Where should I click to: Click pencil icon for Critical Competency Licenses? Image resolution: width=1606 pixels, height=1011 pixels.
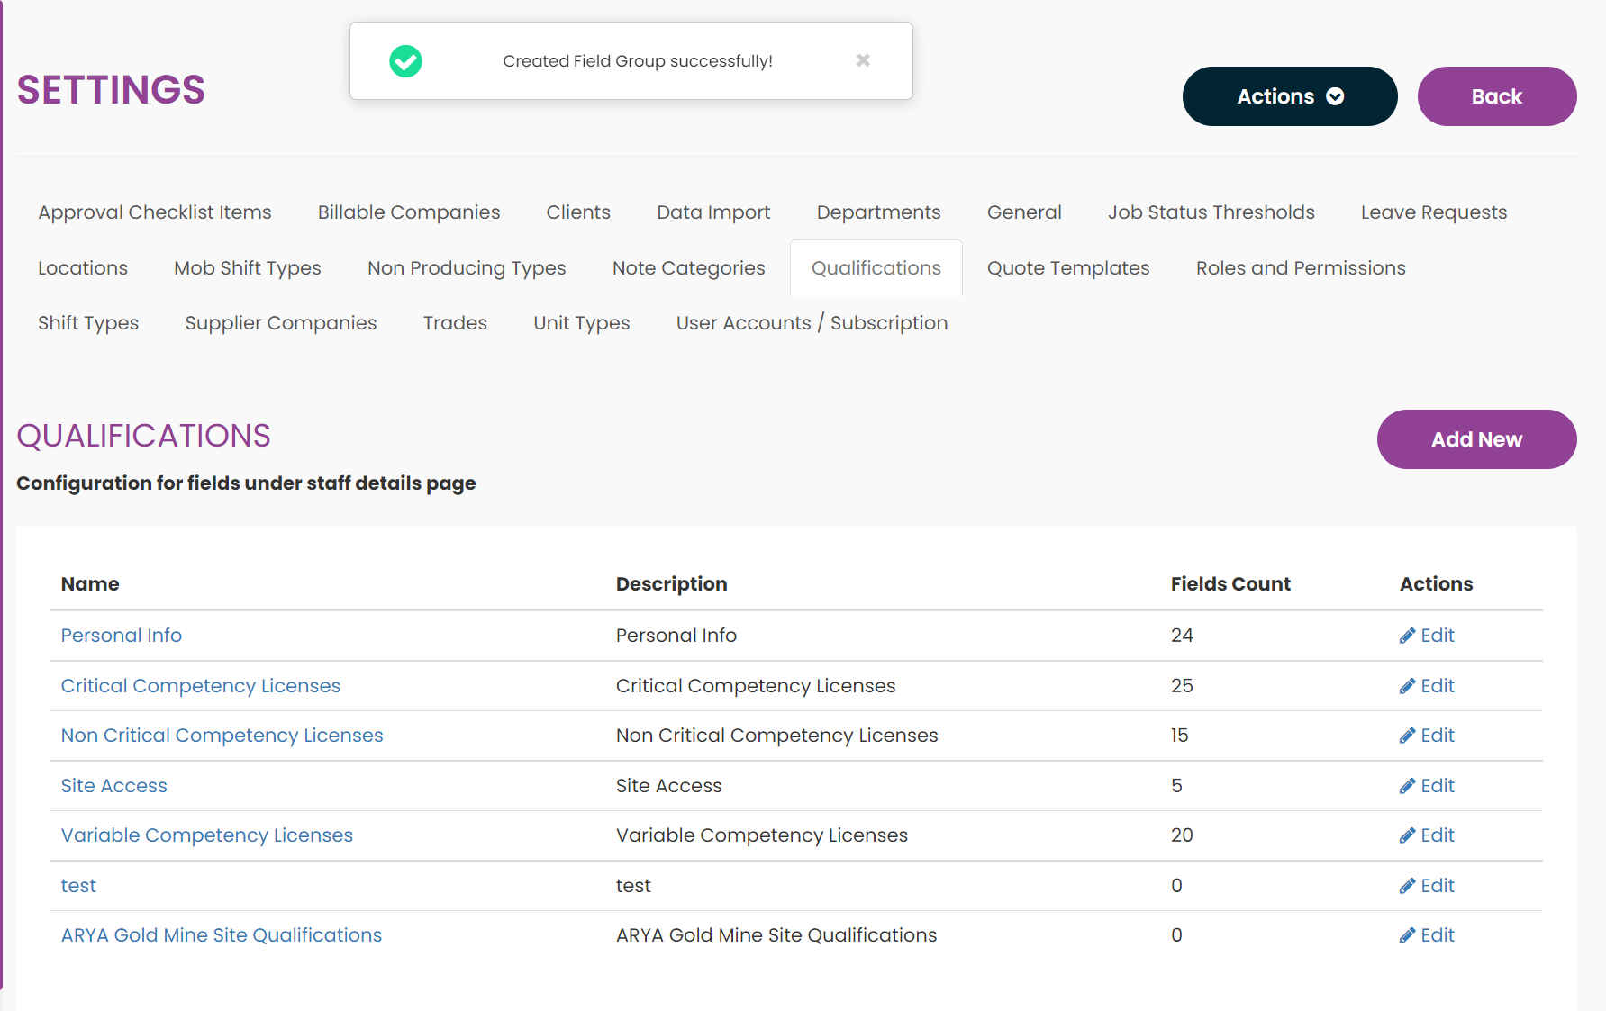pyautogui.click(x=1407, y=686)
